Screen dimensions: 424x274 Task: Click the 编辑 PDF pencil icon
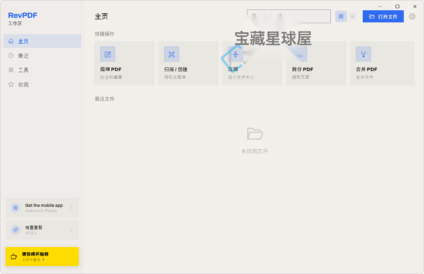pyautogui.click(x=108, y=54)
